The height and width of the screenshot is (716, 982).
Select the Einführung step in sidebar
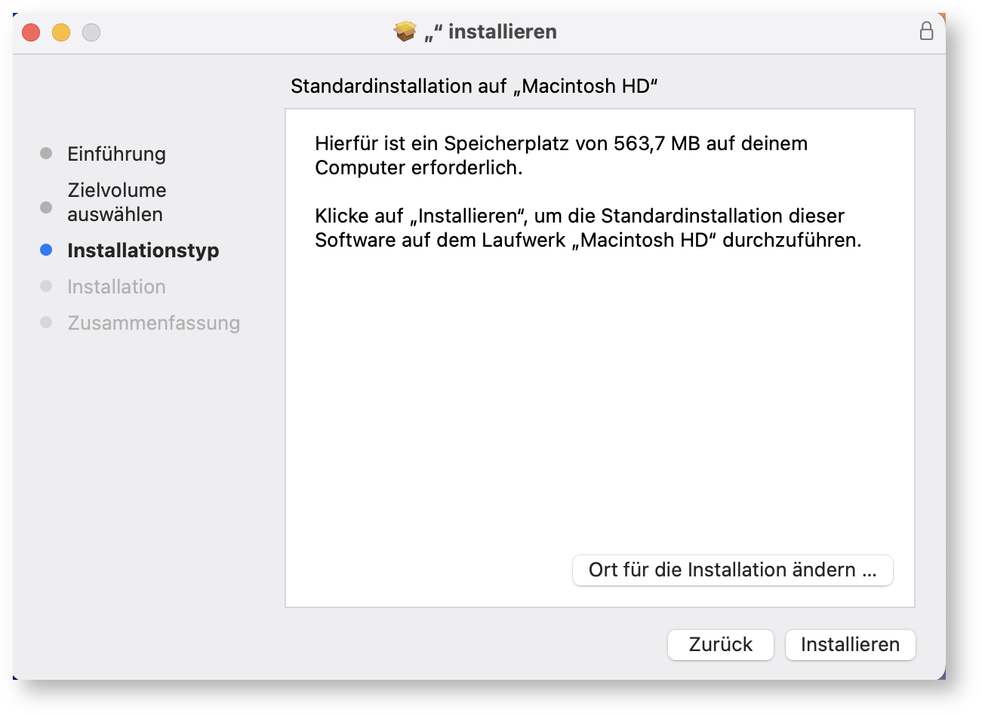(x=116, y=154)
